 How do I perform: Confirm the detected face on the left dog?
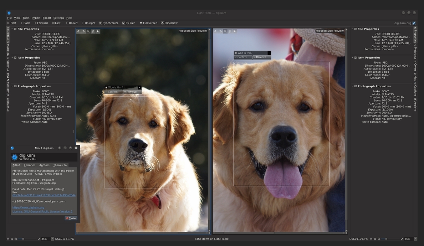tap(111, 92)
